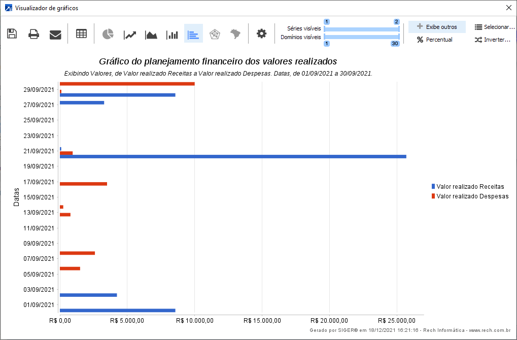The image size is (517, 340).
Task: Adjust Domínios visíveis right handle labeled 30
Action: (x=395, y=44)
